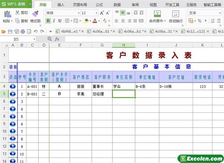Switch to the 公式 ribbon tab
The image size is (224, 163).
pos(99,5)
